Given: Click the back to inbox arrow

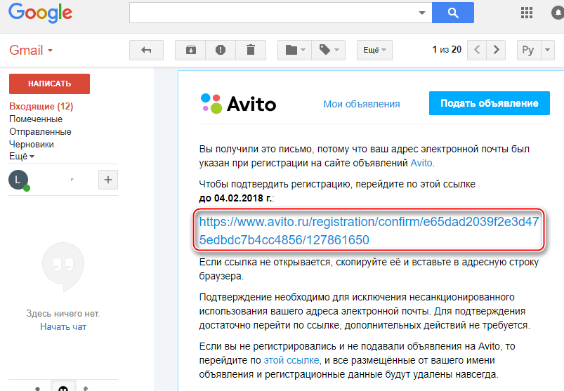Looking at the screenshot, I should (146, 50).
